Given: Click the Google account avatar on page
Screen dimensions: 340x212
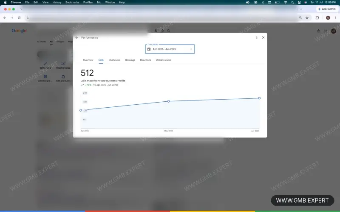Looking at the screenshot, I should 334,31.
